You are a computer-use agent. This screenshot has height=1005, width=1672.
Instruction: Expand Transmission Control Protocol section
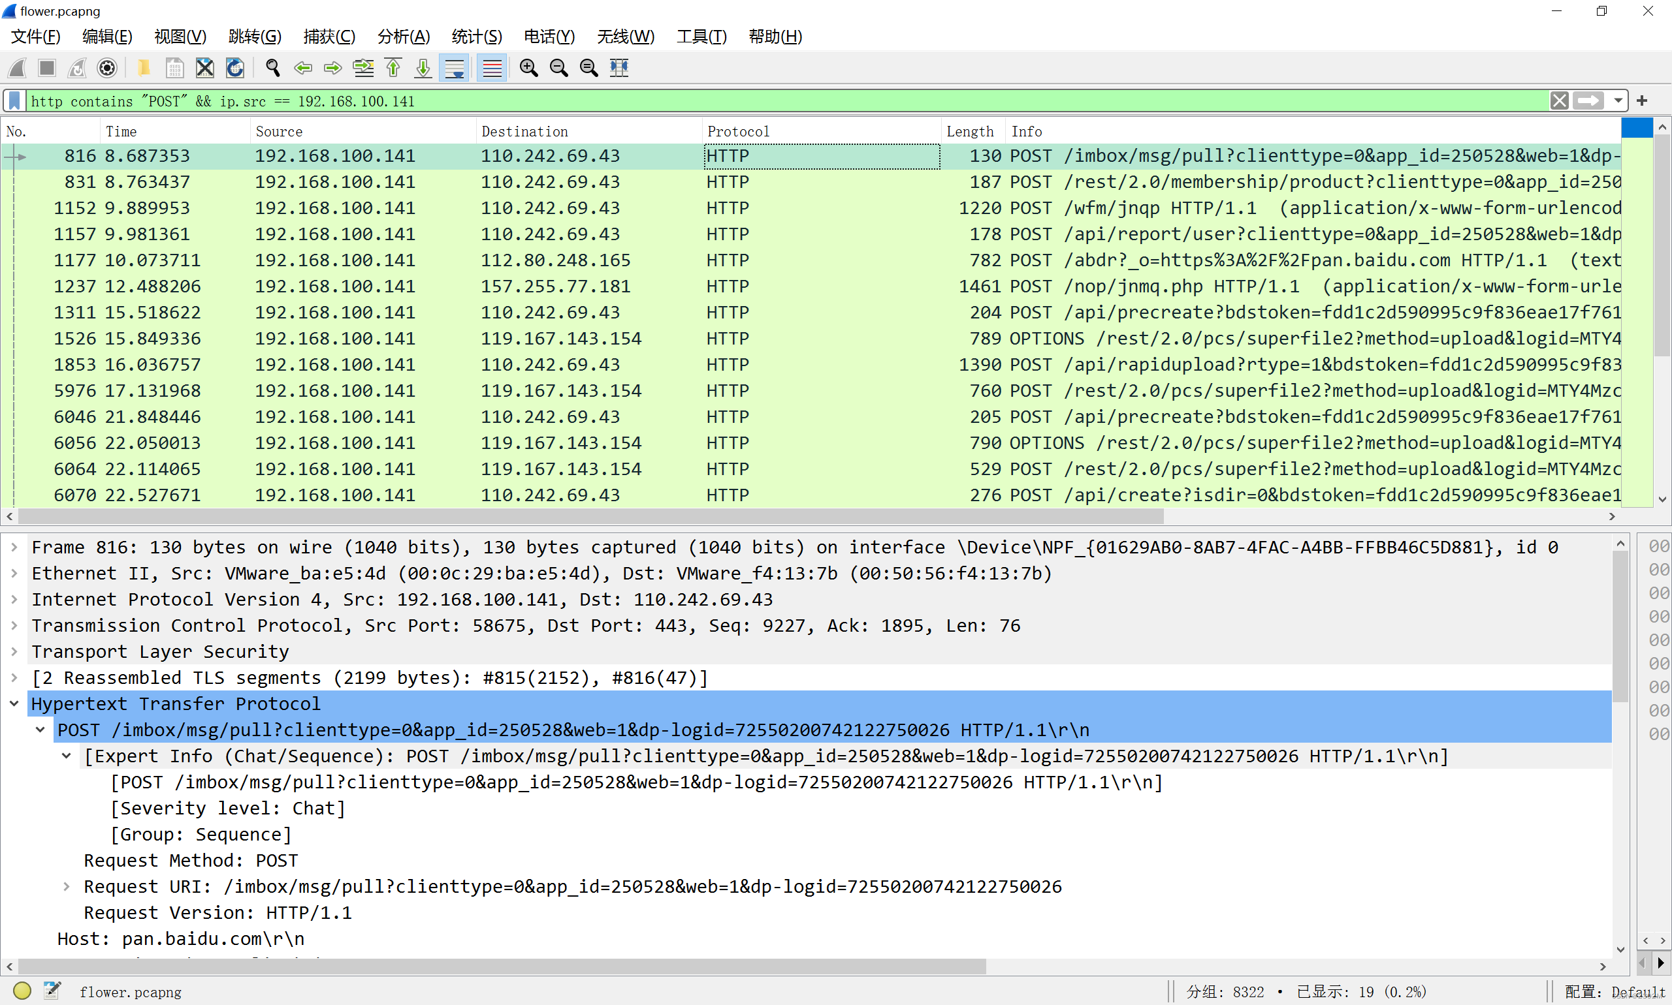click(x=14, y=626)
